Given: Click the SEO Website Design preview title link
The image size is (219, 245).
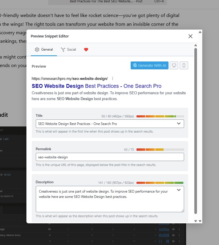Looking at the screenshot, I should click(97, 86).
